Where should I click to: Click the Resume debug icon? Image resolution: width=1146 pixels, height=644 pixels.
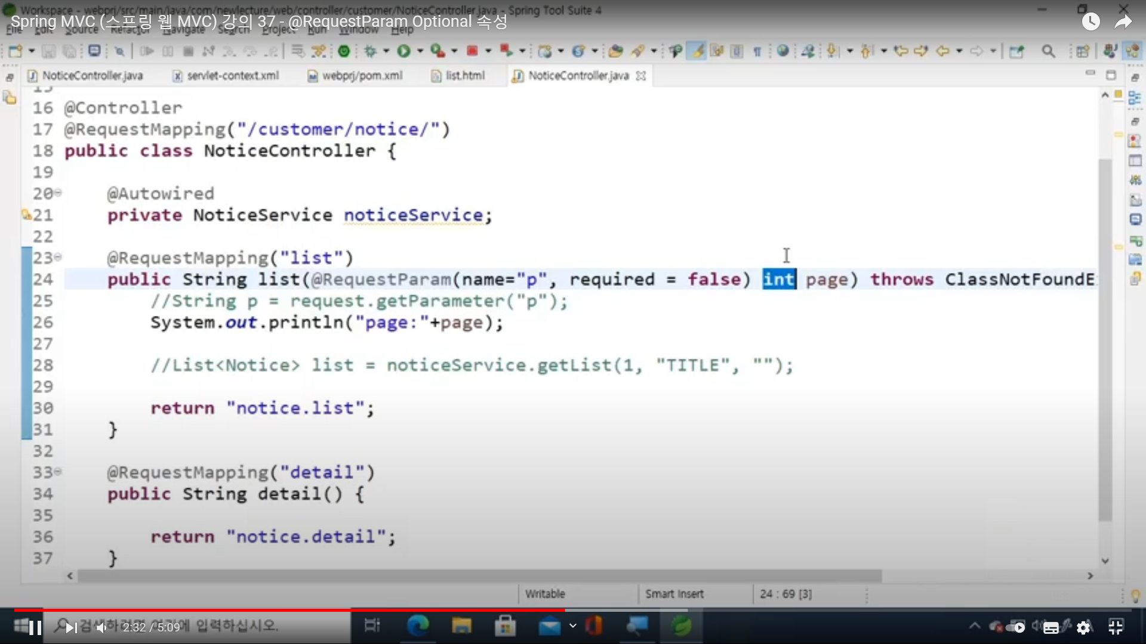146,51
